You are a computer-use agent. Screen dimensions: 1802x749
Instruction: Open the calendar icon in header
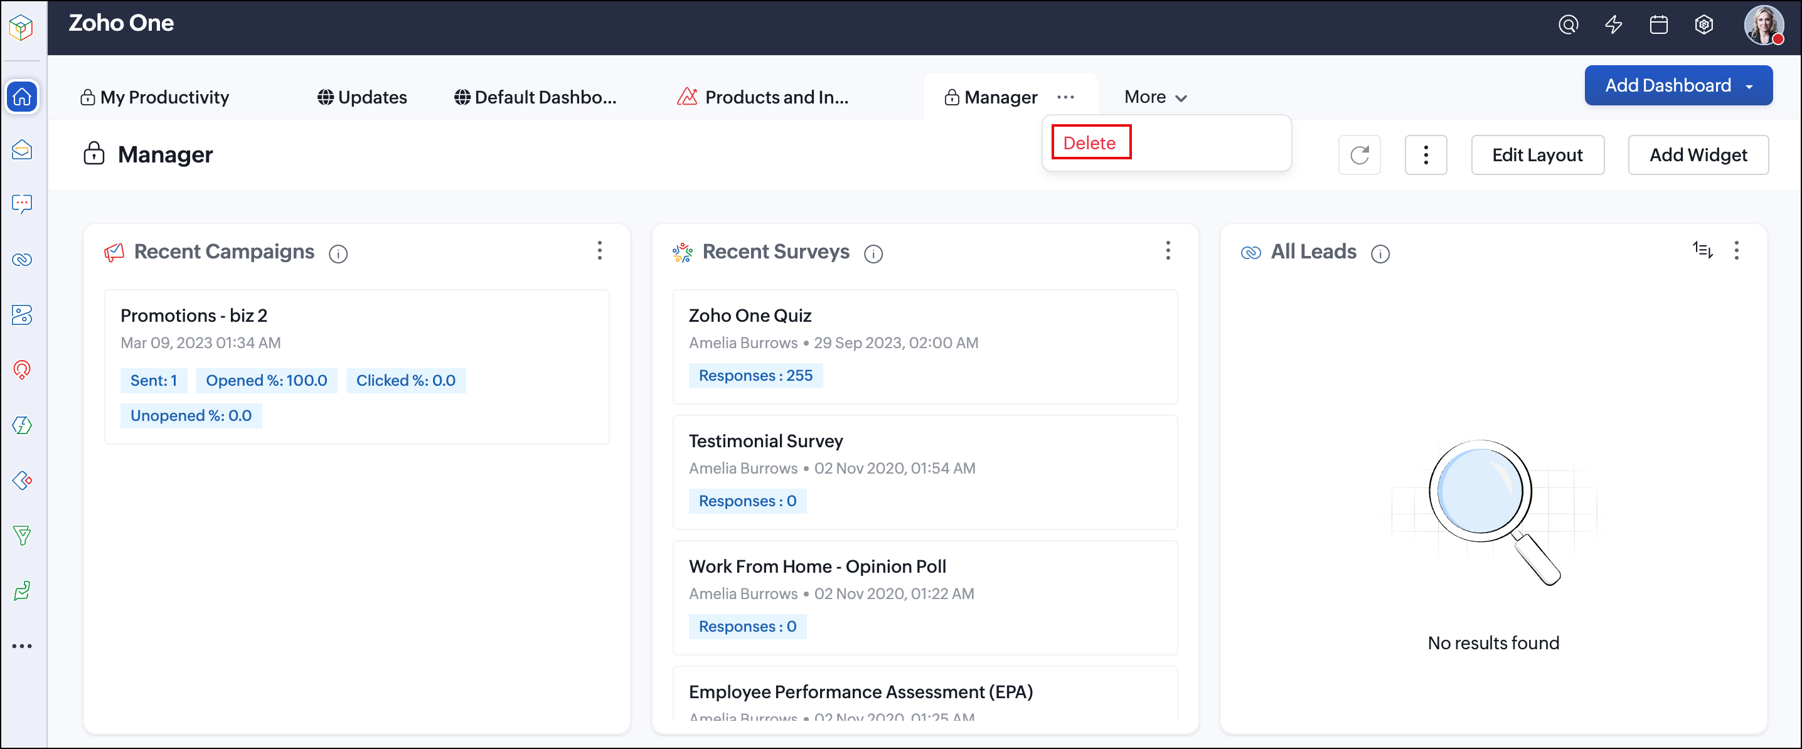1658,25
